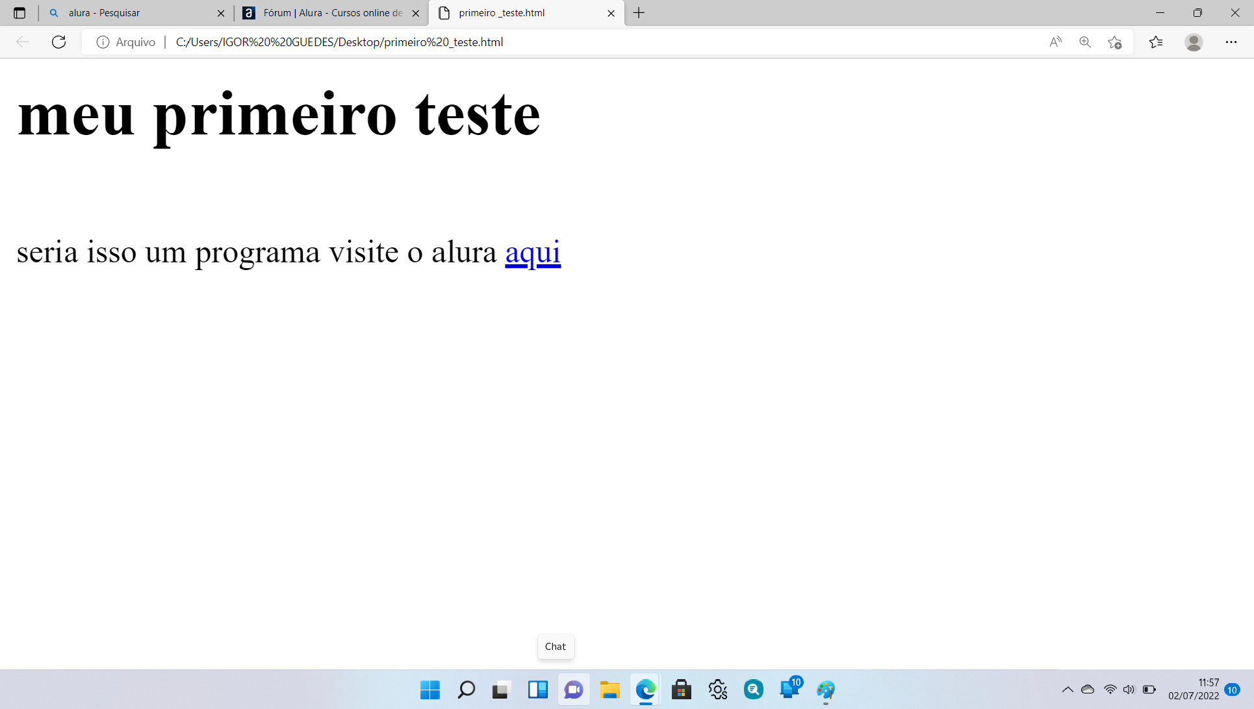Open Teams Chat on taskbar
The height and width of the screenshot is (709, 1254).
tap(574, 690)
